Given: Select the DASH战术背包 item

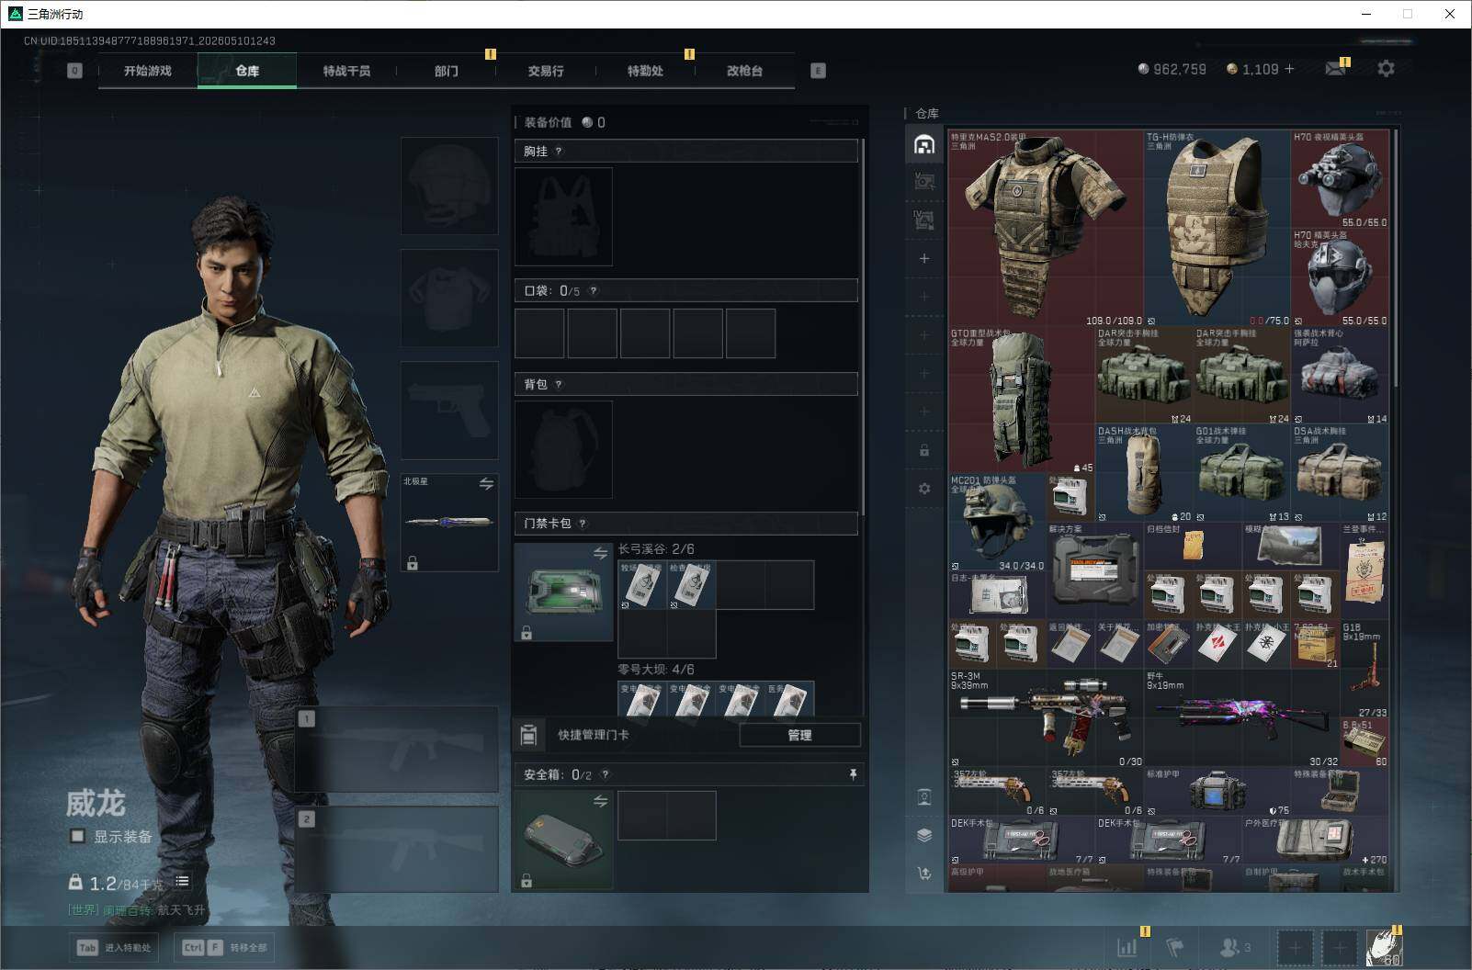Looking at the screenshot, I should click(x=1144, y=474).
